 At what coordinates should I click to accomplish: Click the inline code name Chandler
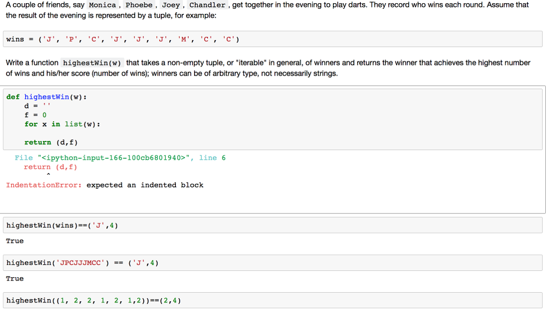point(207,5)
